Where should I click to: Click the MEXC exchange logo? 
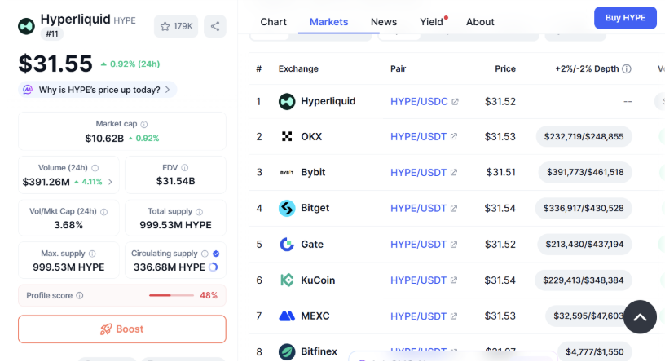287,316
